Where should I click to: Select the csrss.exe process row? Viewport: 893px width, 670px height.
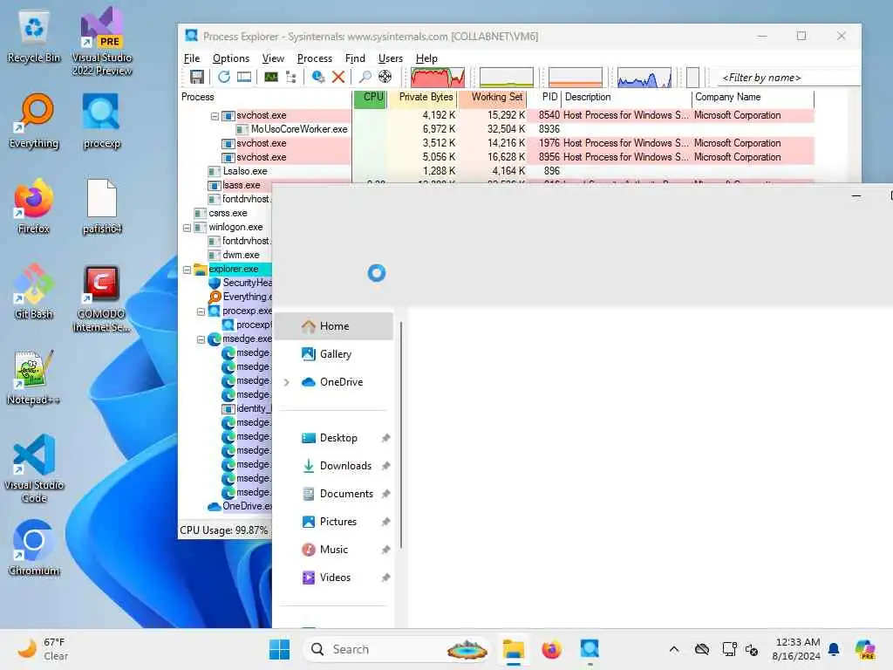pos(227,213)
